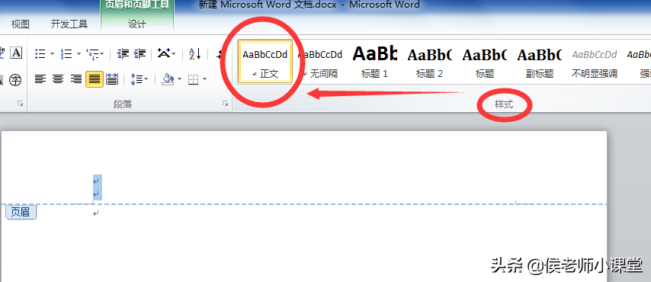Open the shading color dropdown arrow
Screen dimensions: 651x282
pyautogui.click(x=179, y=79)
